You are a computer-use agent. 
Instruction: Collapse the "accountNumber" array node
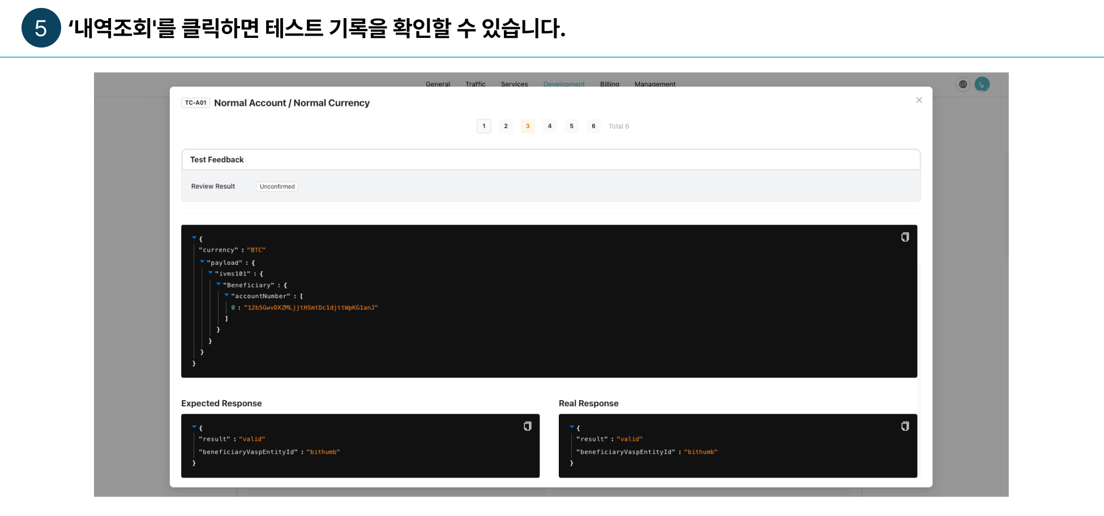click(226, 295)
